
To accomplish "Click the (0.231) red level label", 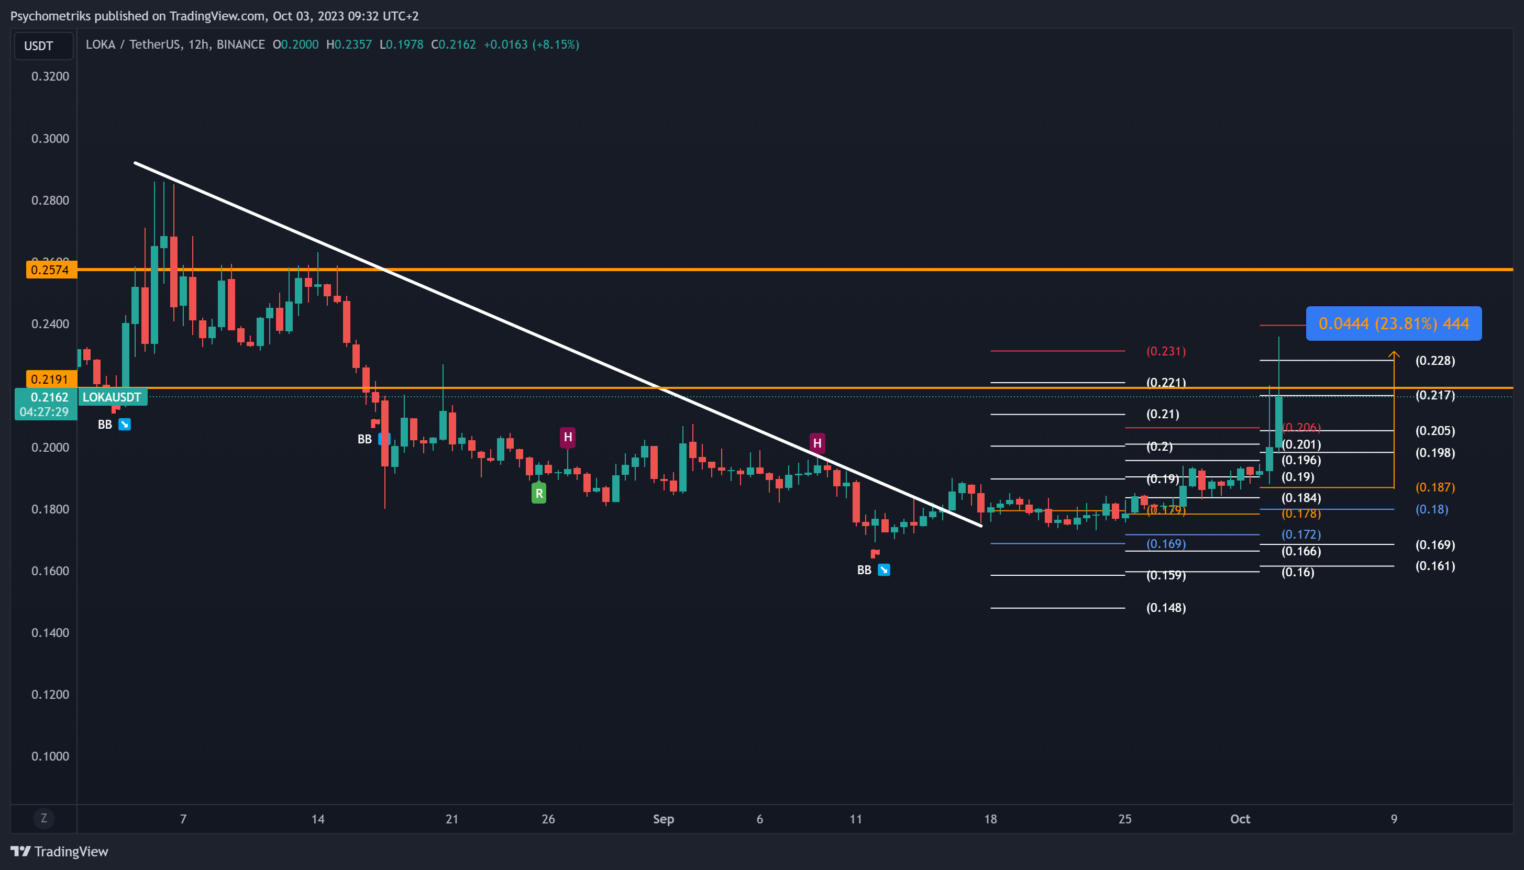I will (x=1166, y=351).
